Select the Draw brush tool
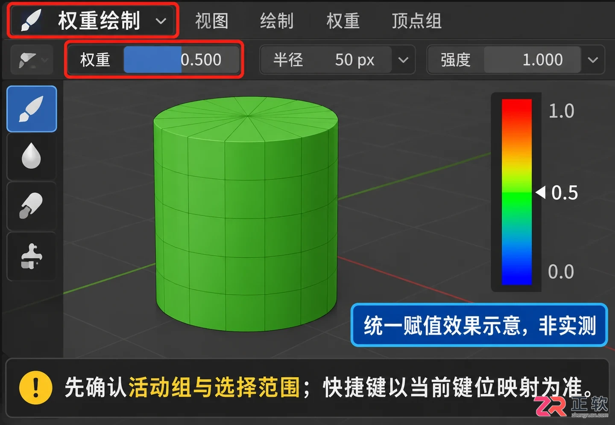 click(32, 109)
